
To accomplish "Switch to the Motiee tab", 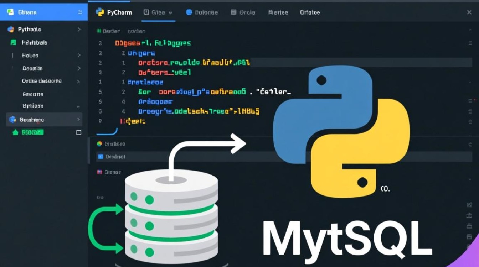I will pos(278,12).
